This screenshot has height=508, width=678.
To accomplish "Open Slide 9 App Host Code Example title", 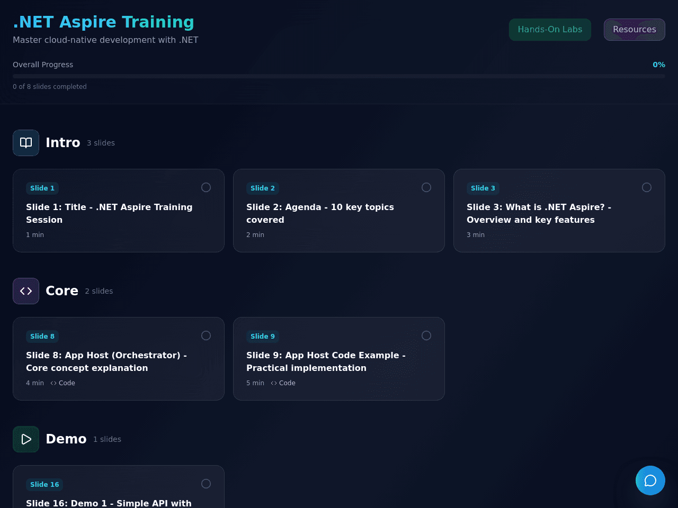I will 326,361.
